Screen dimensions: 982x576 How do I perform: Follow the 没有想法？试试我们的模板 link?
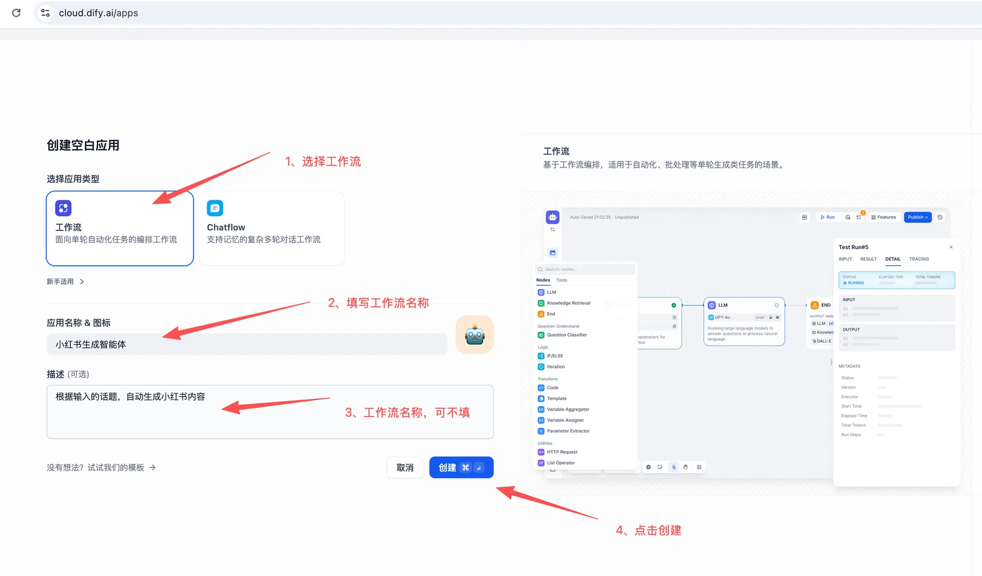[x=101, y=468]
